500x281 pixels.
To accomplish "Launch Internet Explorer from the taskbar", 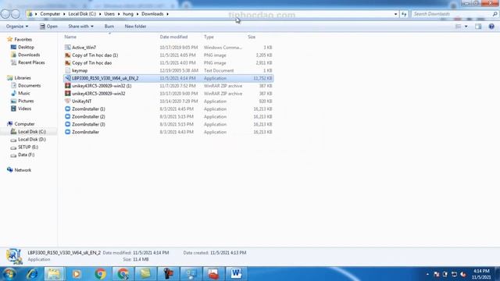I will 32,274.
